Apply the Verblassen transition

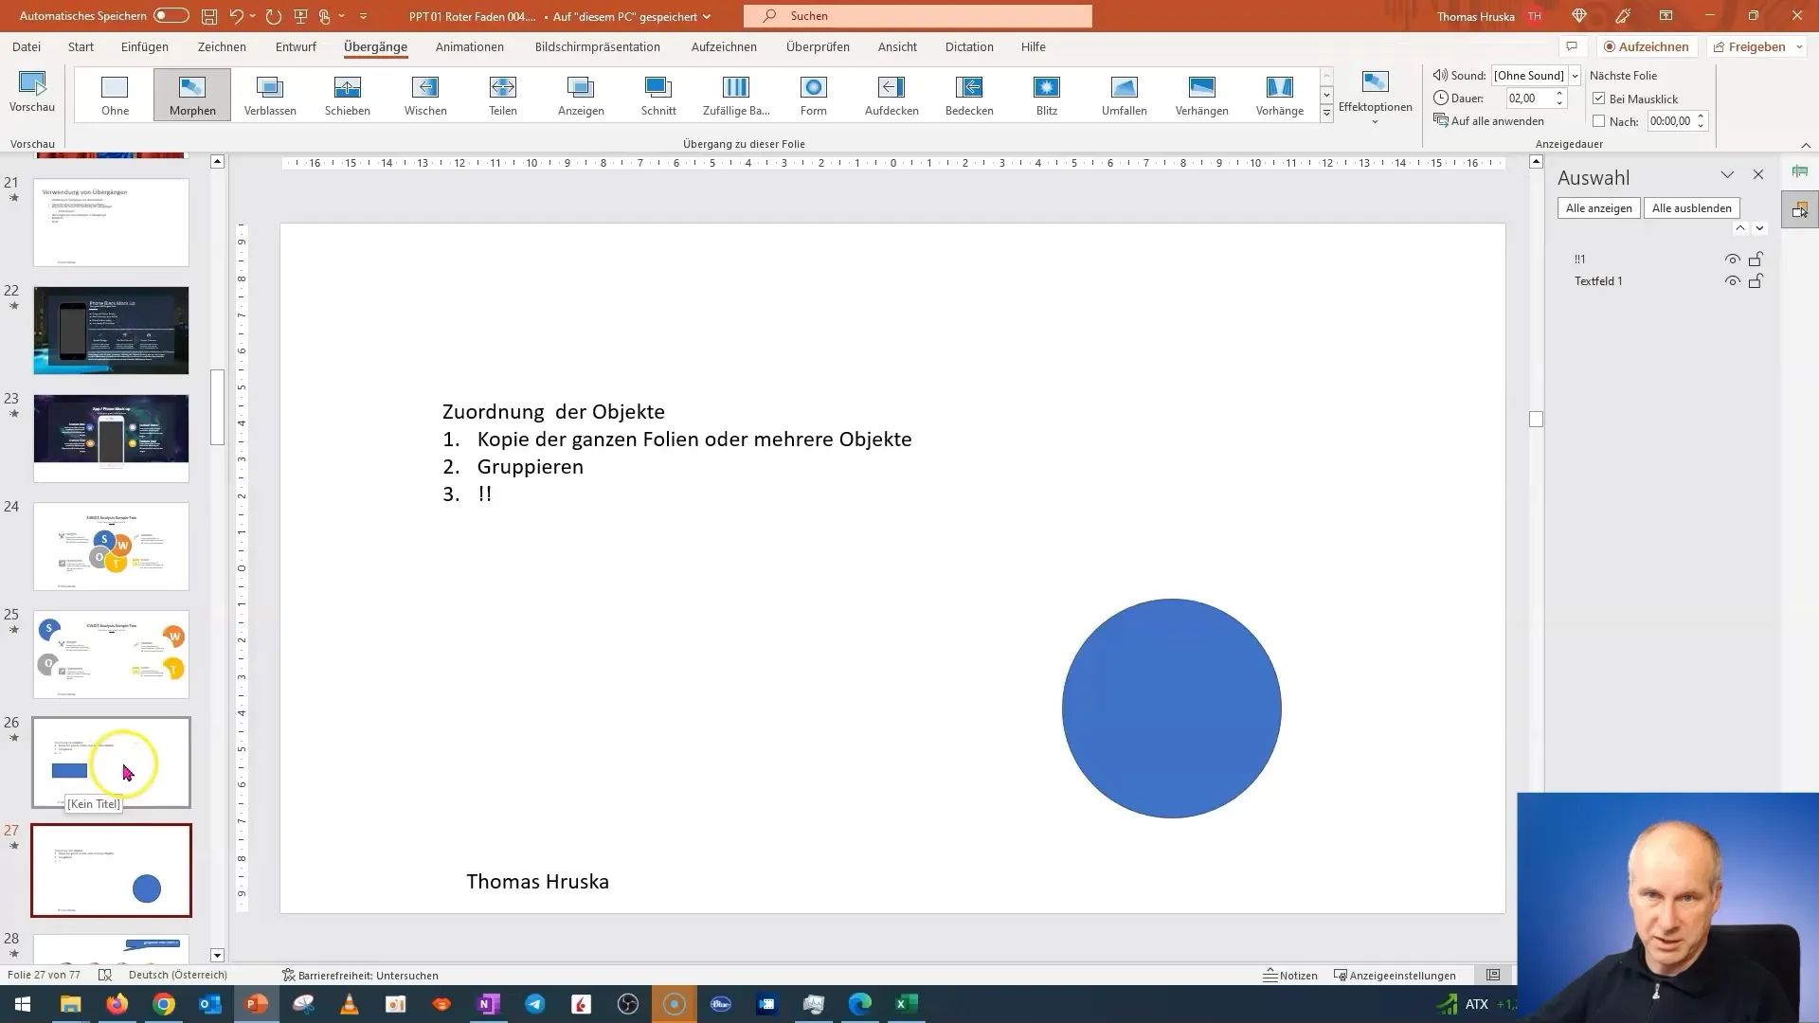pos(270,95)
